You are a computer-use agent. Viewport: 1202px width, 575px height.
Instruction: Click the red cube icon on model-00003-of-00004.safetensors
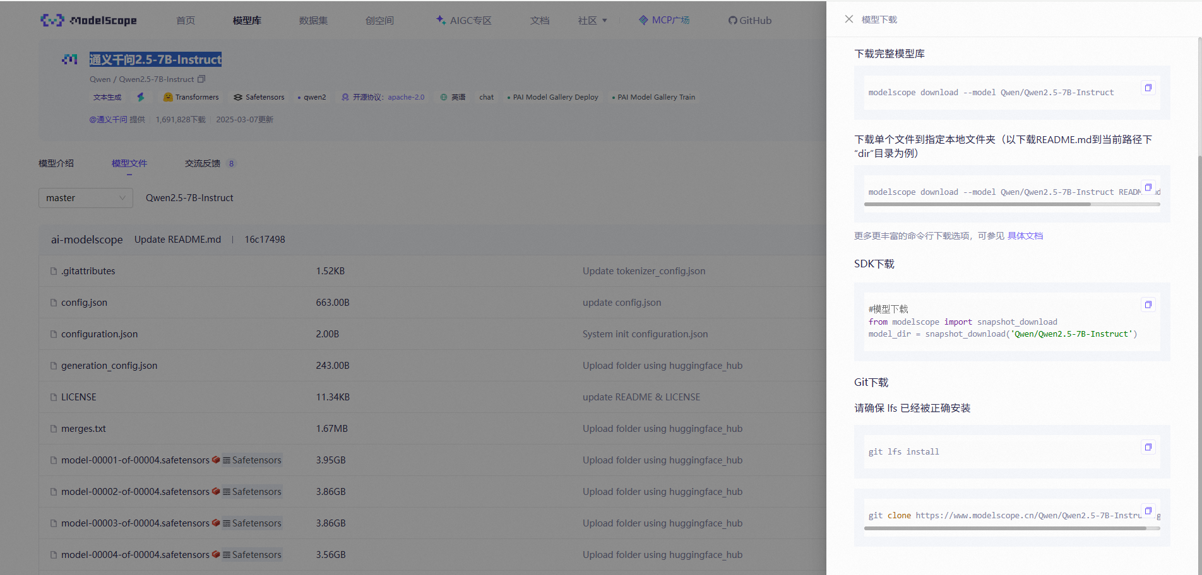(216, 523)
